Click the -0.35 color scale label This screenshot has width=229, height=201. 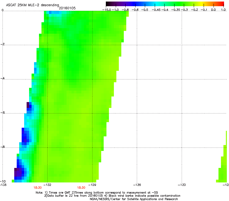pyautogui.click(x=175, y=10)
